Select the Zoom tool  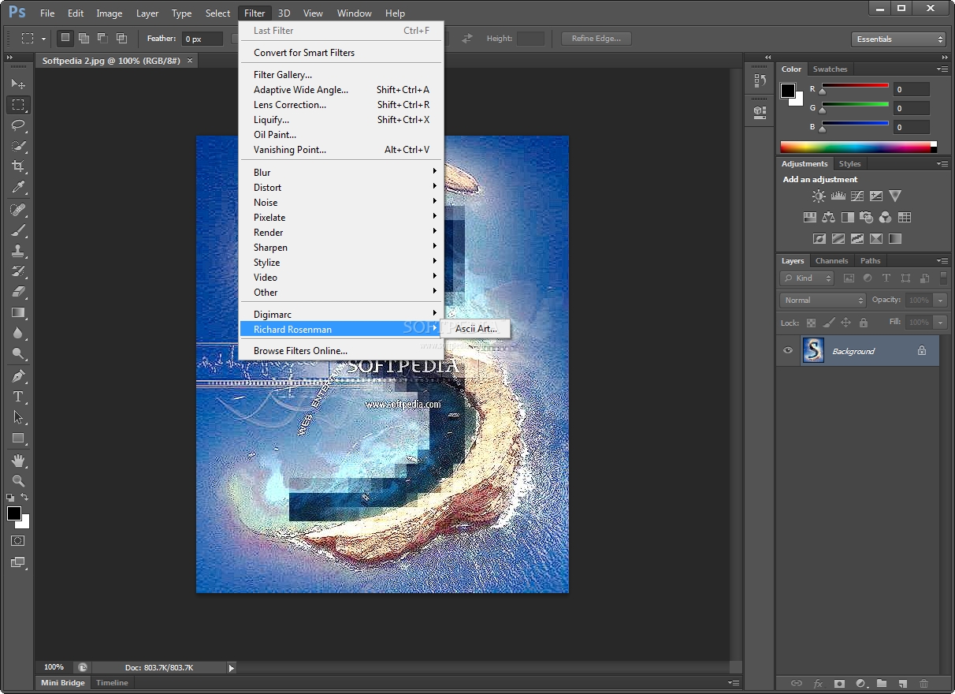click(x=18, y=481)
